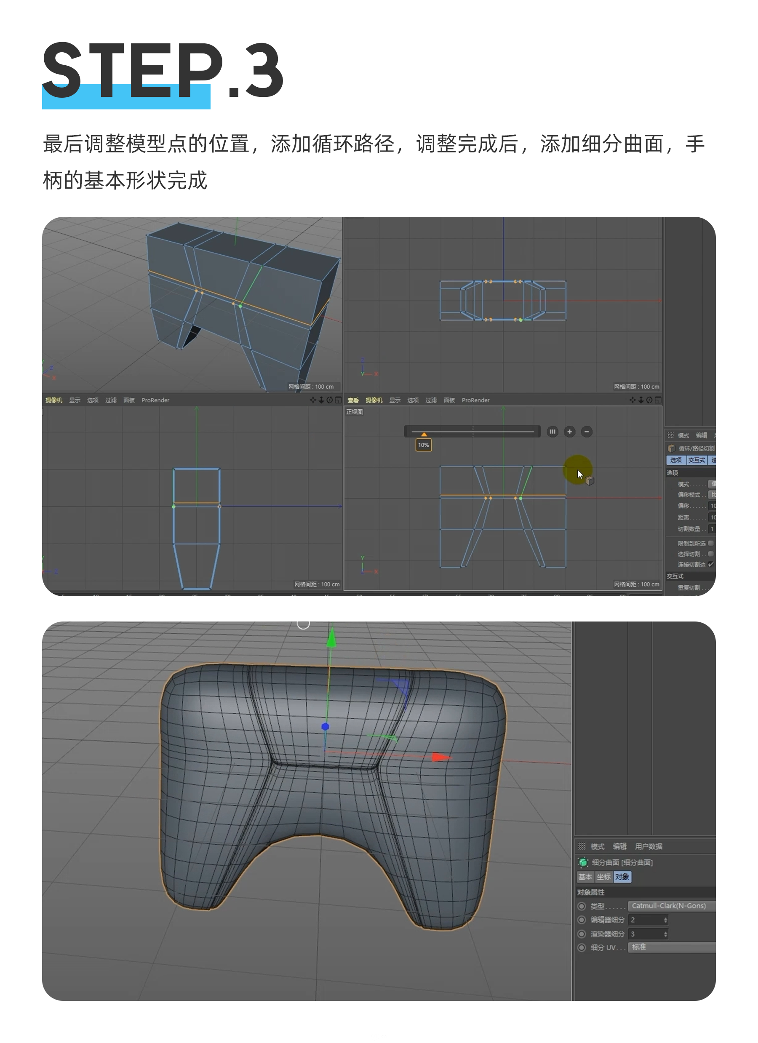Click the equal-spacing bars button beside the slider
The image size is (758, 1043).
click(x=552, y=431)
